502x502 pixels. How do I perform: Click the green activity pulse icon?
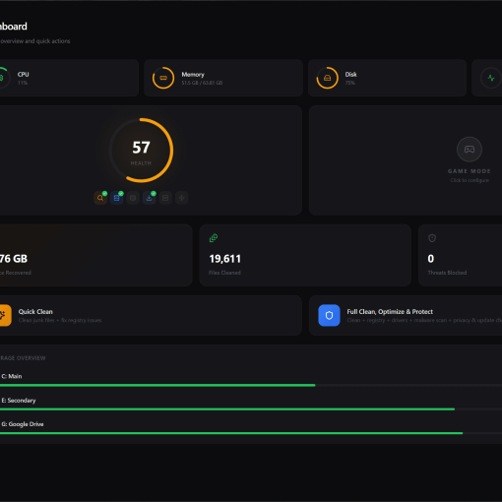[x=491, y=78]
